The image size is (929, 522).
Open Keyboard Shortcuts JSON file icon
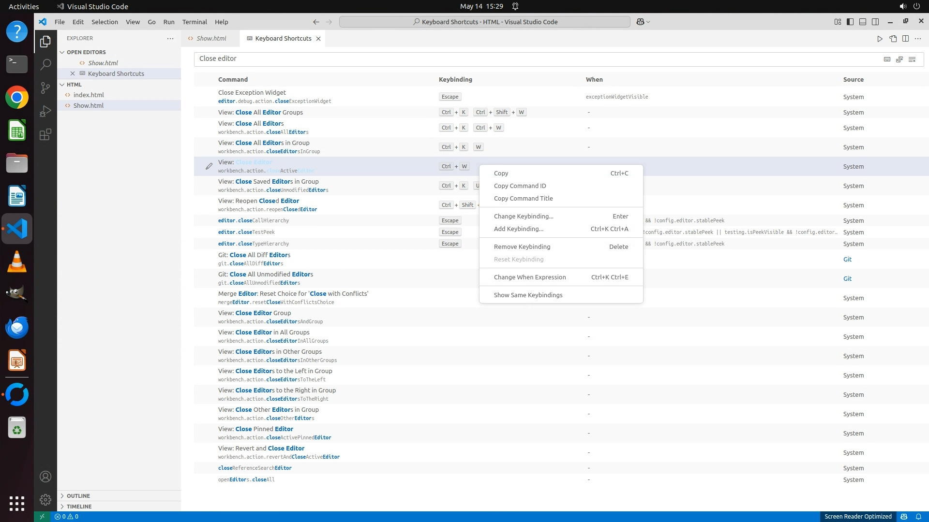pos(893,39)
